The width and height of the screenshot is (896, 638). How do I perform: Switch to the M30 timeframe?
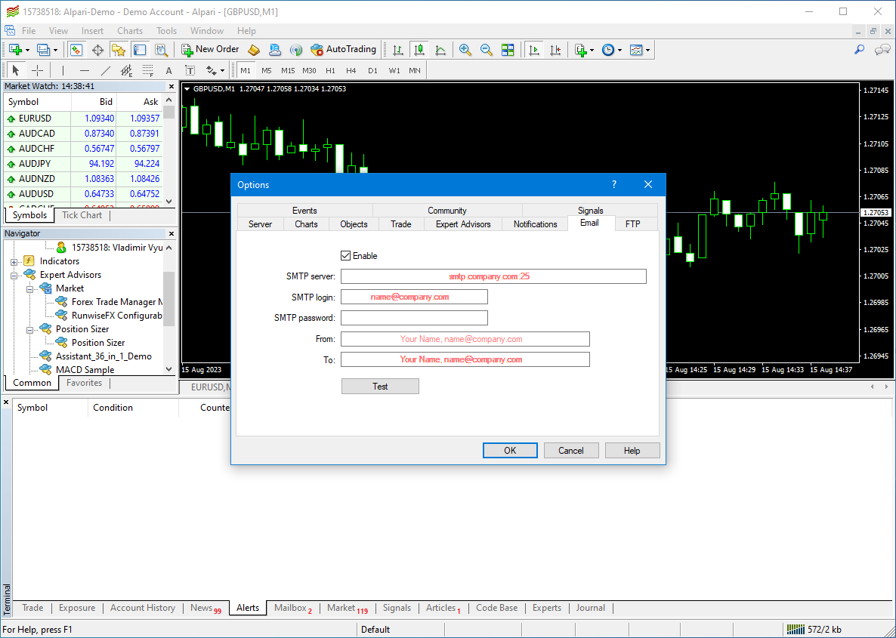click(309, 70)
